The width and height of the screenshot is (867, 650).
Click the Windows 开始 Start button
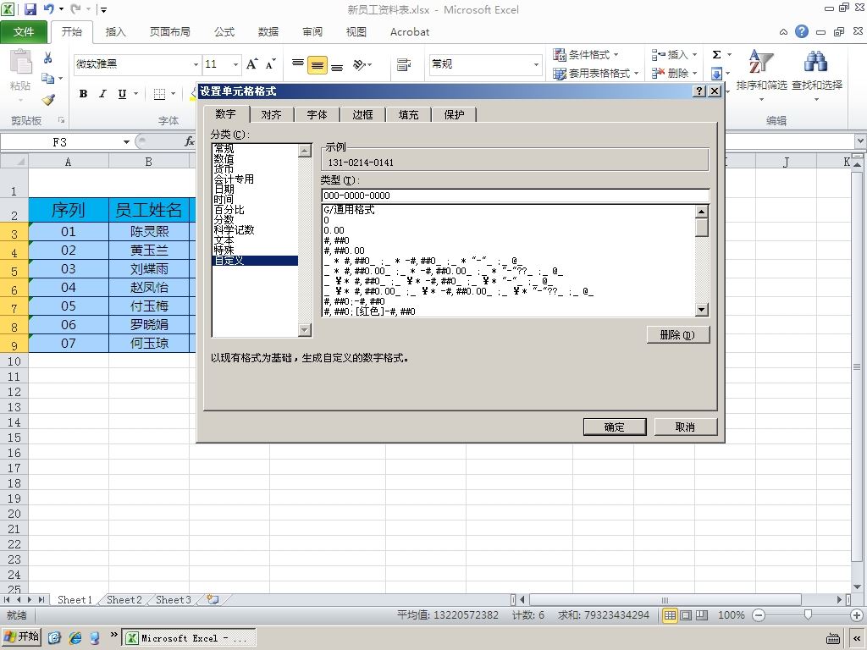coord(21,636)
